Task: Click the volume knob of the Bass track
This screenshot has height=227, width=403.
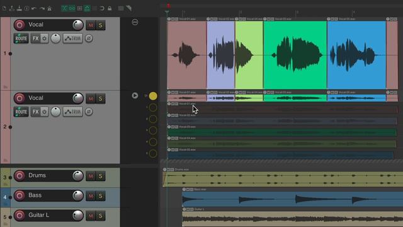Action: coord(78,195)
